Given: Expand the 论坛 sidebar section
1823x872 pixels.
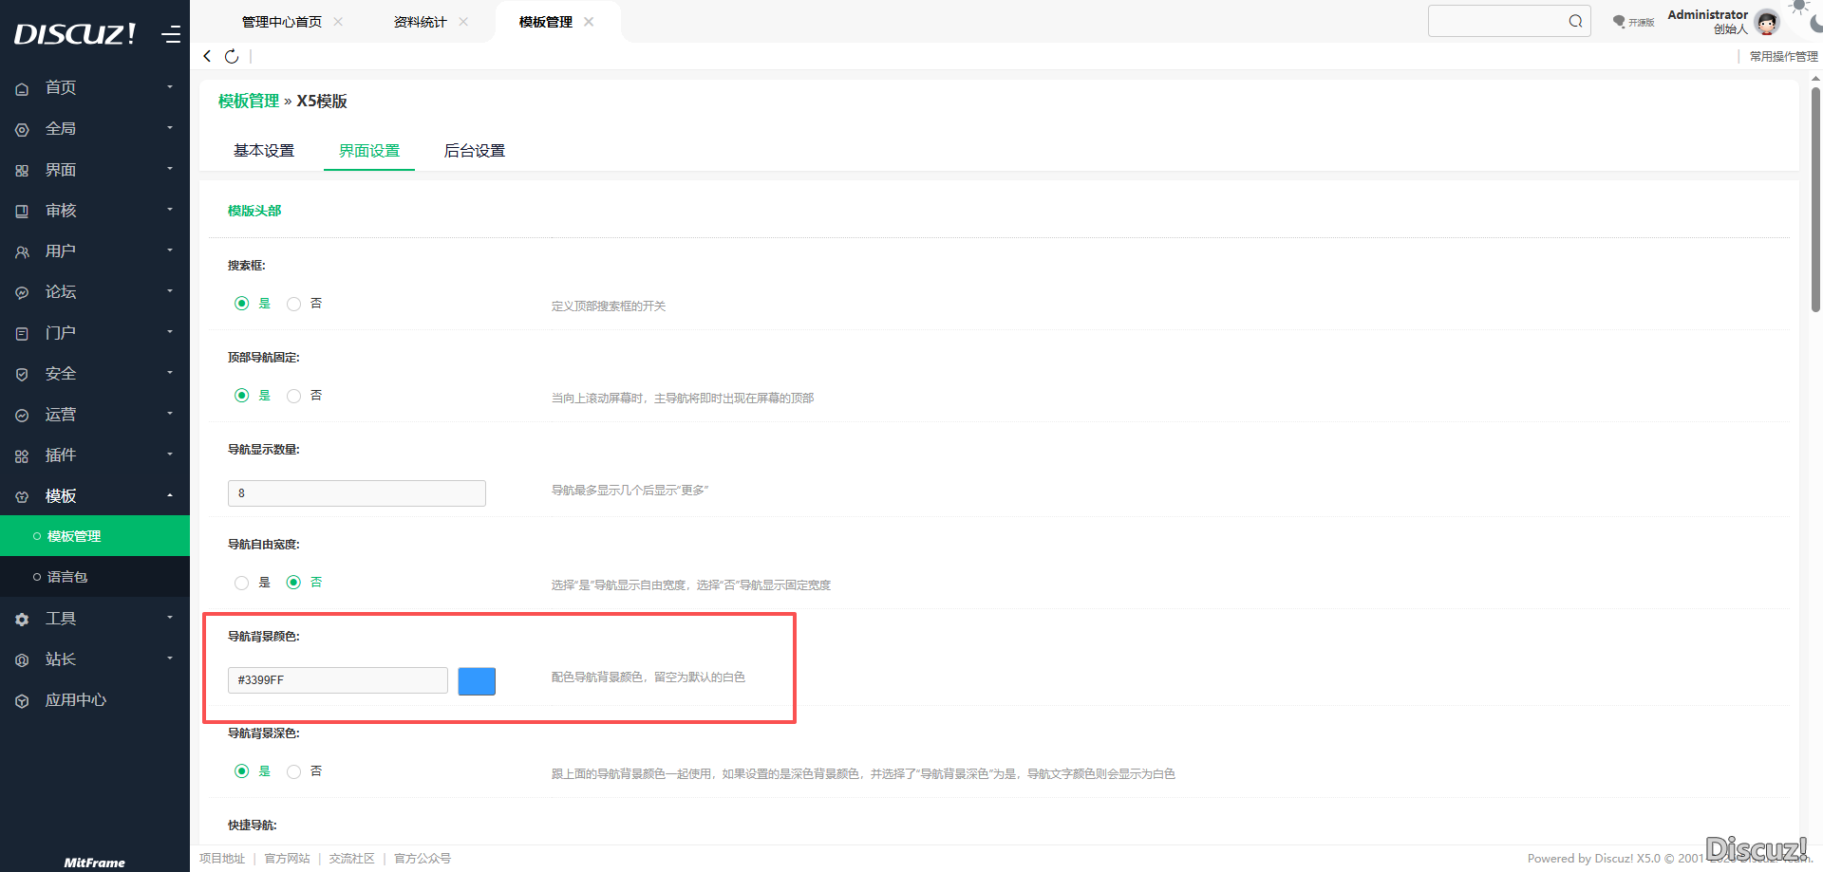Looking at the screenshot, I should pyautogui.click(x=95, y=292).
